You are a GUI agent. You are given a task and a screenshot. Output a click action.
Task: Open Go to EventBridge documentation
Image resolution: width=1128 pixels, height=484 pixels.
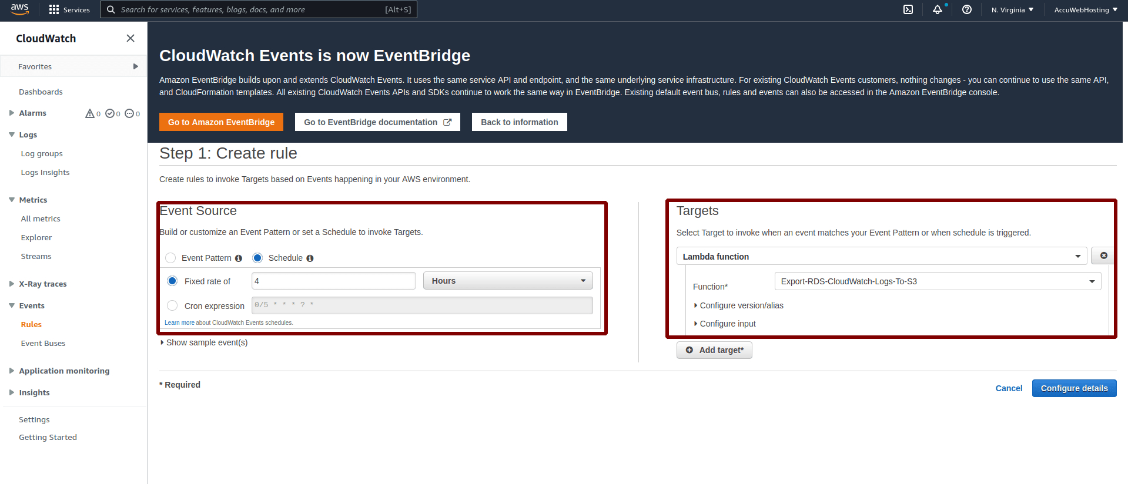pyautogui.click(x=377, y=122)
